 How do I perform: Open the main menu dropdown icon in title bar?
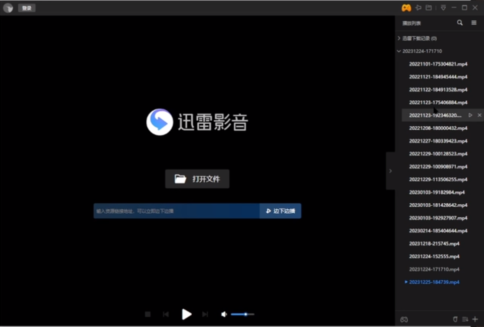pos(443,8)
